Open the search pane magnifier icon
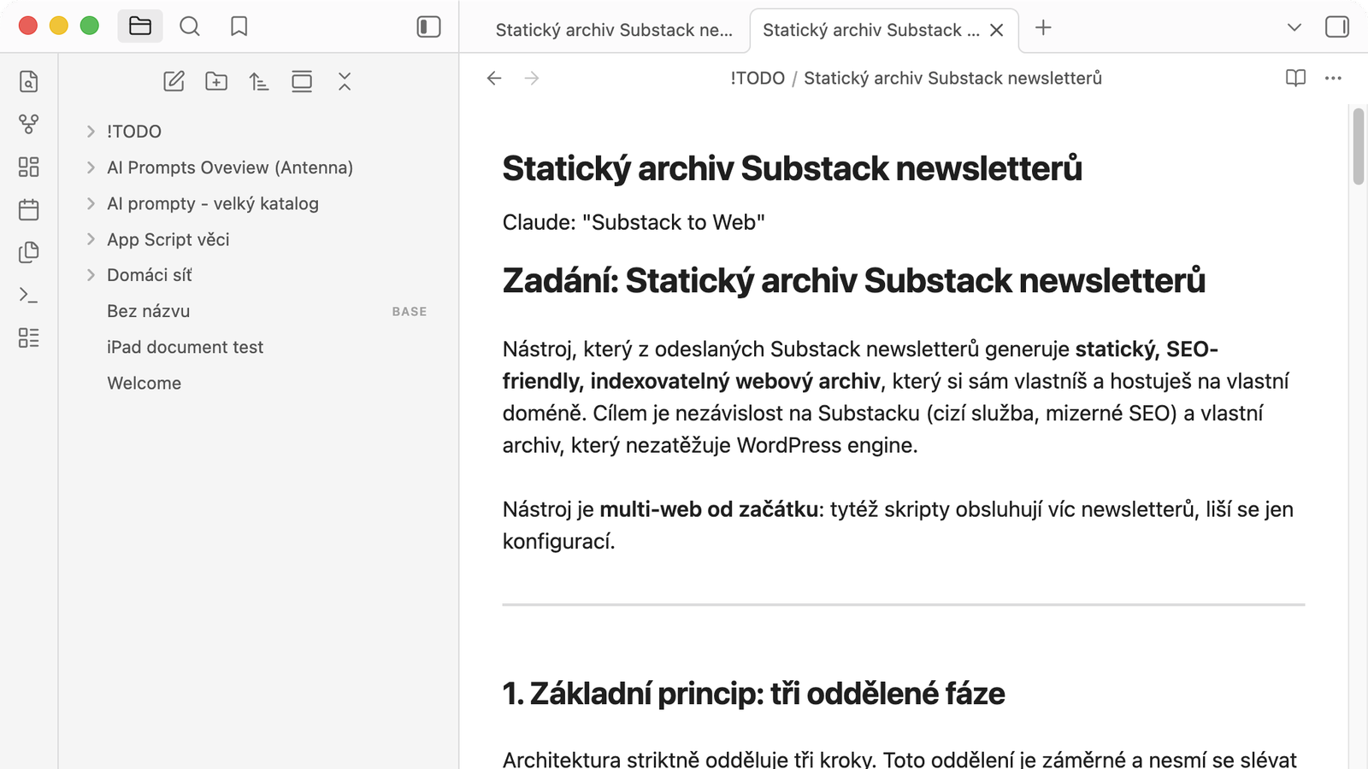The height and width of the screenshot is (769, 1368). tap(190, 26)
